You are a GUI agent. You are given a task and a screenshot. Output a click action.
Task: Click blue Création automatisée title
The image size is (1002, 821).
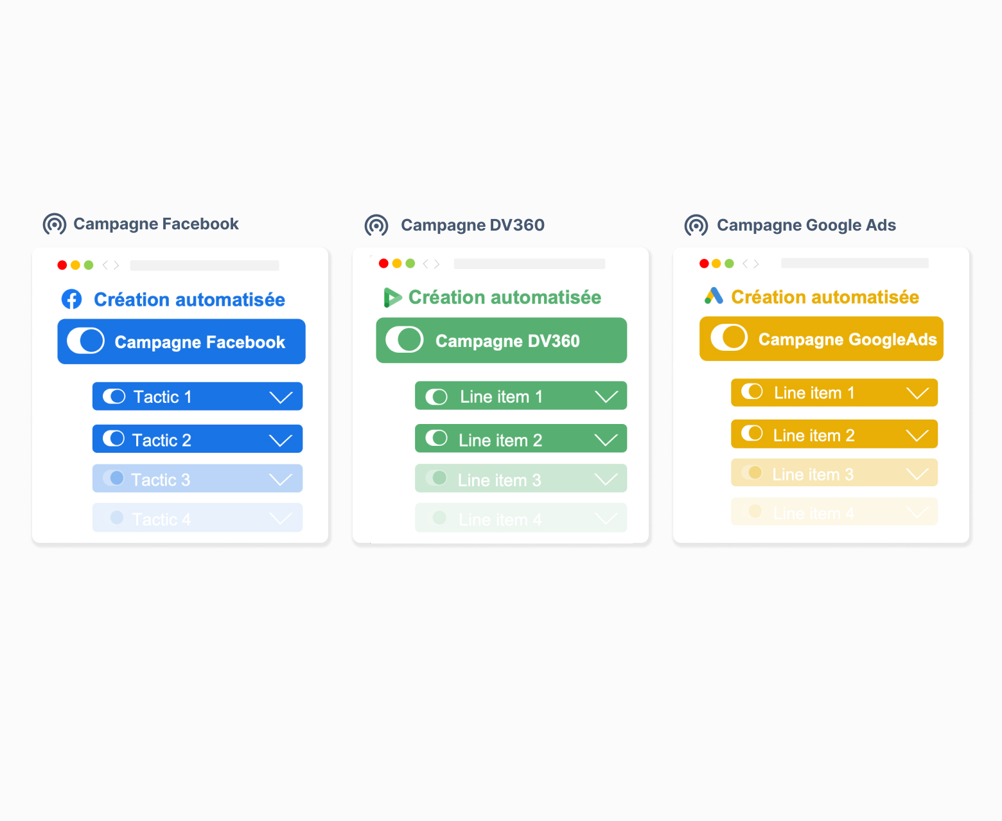[x=189, y=300]
